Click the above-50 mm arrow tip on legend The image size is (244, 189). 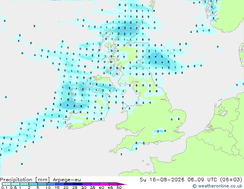tap(122, 184)
